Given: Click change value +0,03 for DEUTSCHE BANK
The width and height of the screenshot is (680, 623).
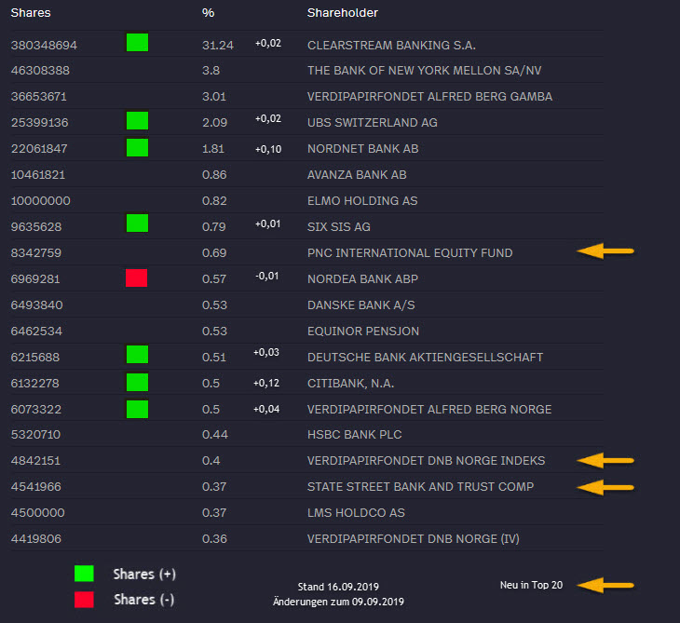Looking at the screenshot, I should coord(266,352).
